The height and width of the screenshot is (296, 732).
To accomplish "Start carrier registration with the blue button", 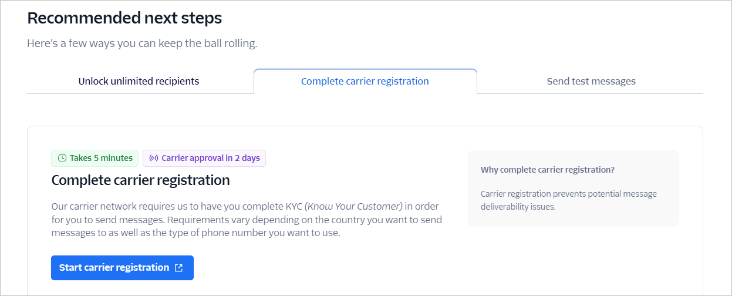I will 122,268.
